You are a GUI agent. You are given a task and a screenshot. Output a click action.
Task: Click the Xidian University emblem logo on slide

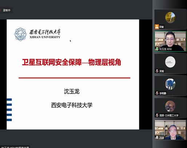pos(20,34)
